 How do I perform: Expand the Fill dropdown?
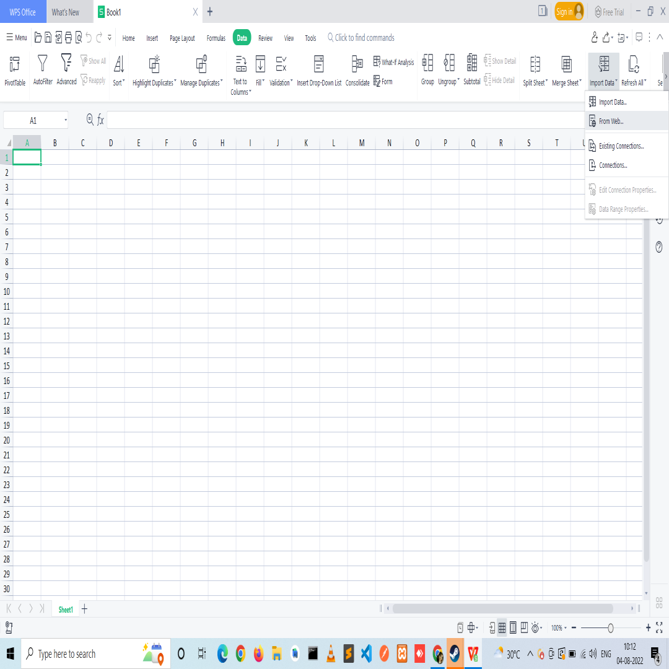tap(264, 80)
